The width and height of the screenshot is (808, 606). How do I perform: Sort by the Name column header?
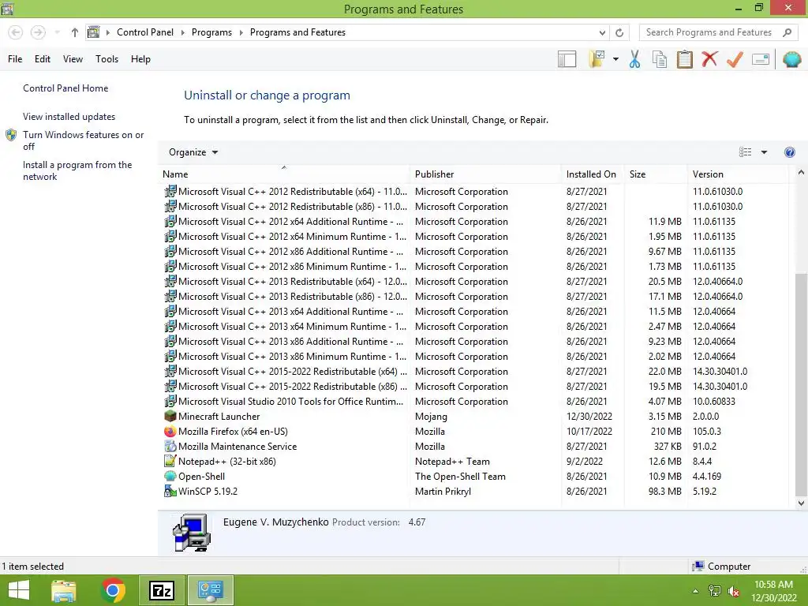click(x=283, y=174)
